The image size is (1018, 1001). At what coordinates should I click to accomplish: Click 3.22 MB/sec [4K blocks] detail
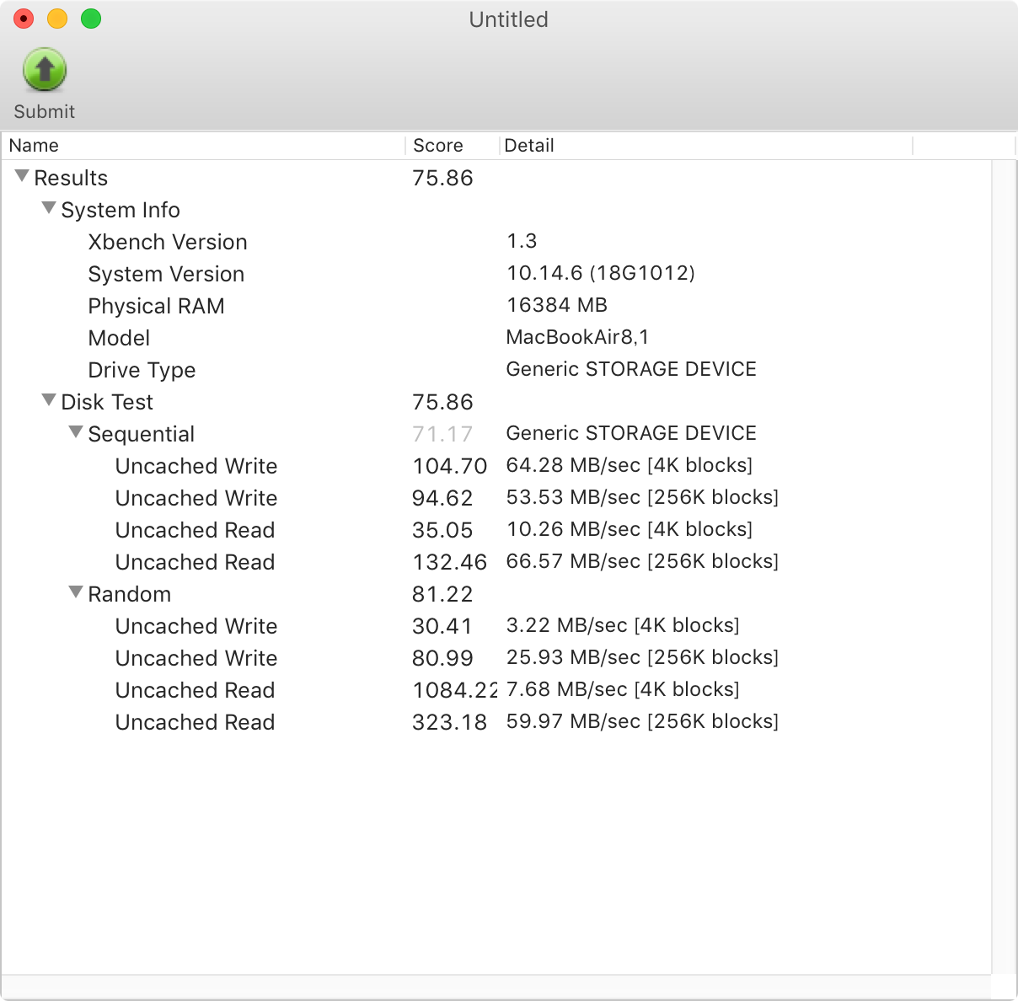click(623, 625)
